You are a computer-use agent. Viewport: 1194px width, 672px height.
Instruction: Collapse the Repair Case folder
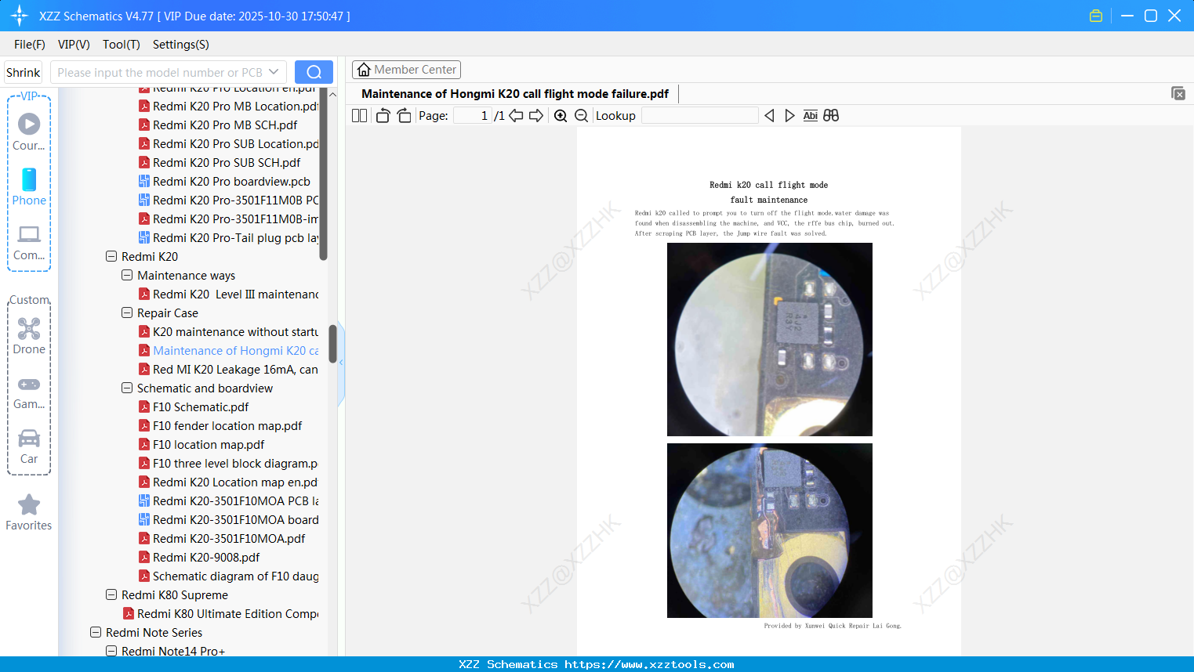(x=127, y=313)
